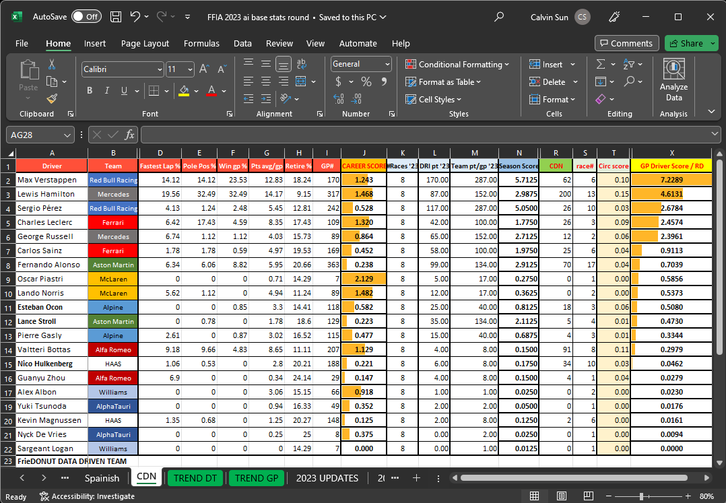Click the Borders icon
The width and height of the screenshot is (726, 503).
154,91
